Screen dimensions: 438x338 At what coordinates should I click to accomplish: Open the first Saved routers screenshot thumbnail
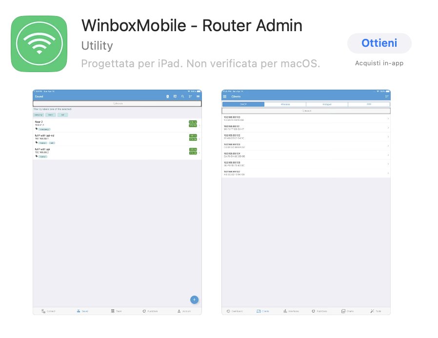tap(118, 202)
